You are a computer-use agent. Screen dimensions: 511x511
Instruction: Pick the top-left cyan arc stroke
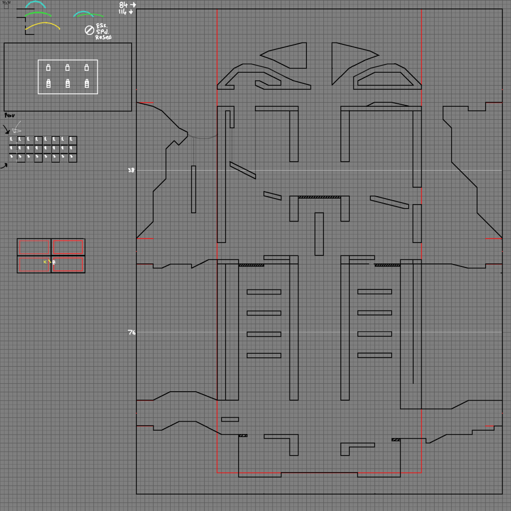(x=36, y=4)
